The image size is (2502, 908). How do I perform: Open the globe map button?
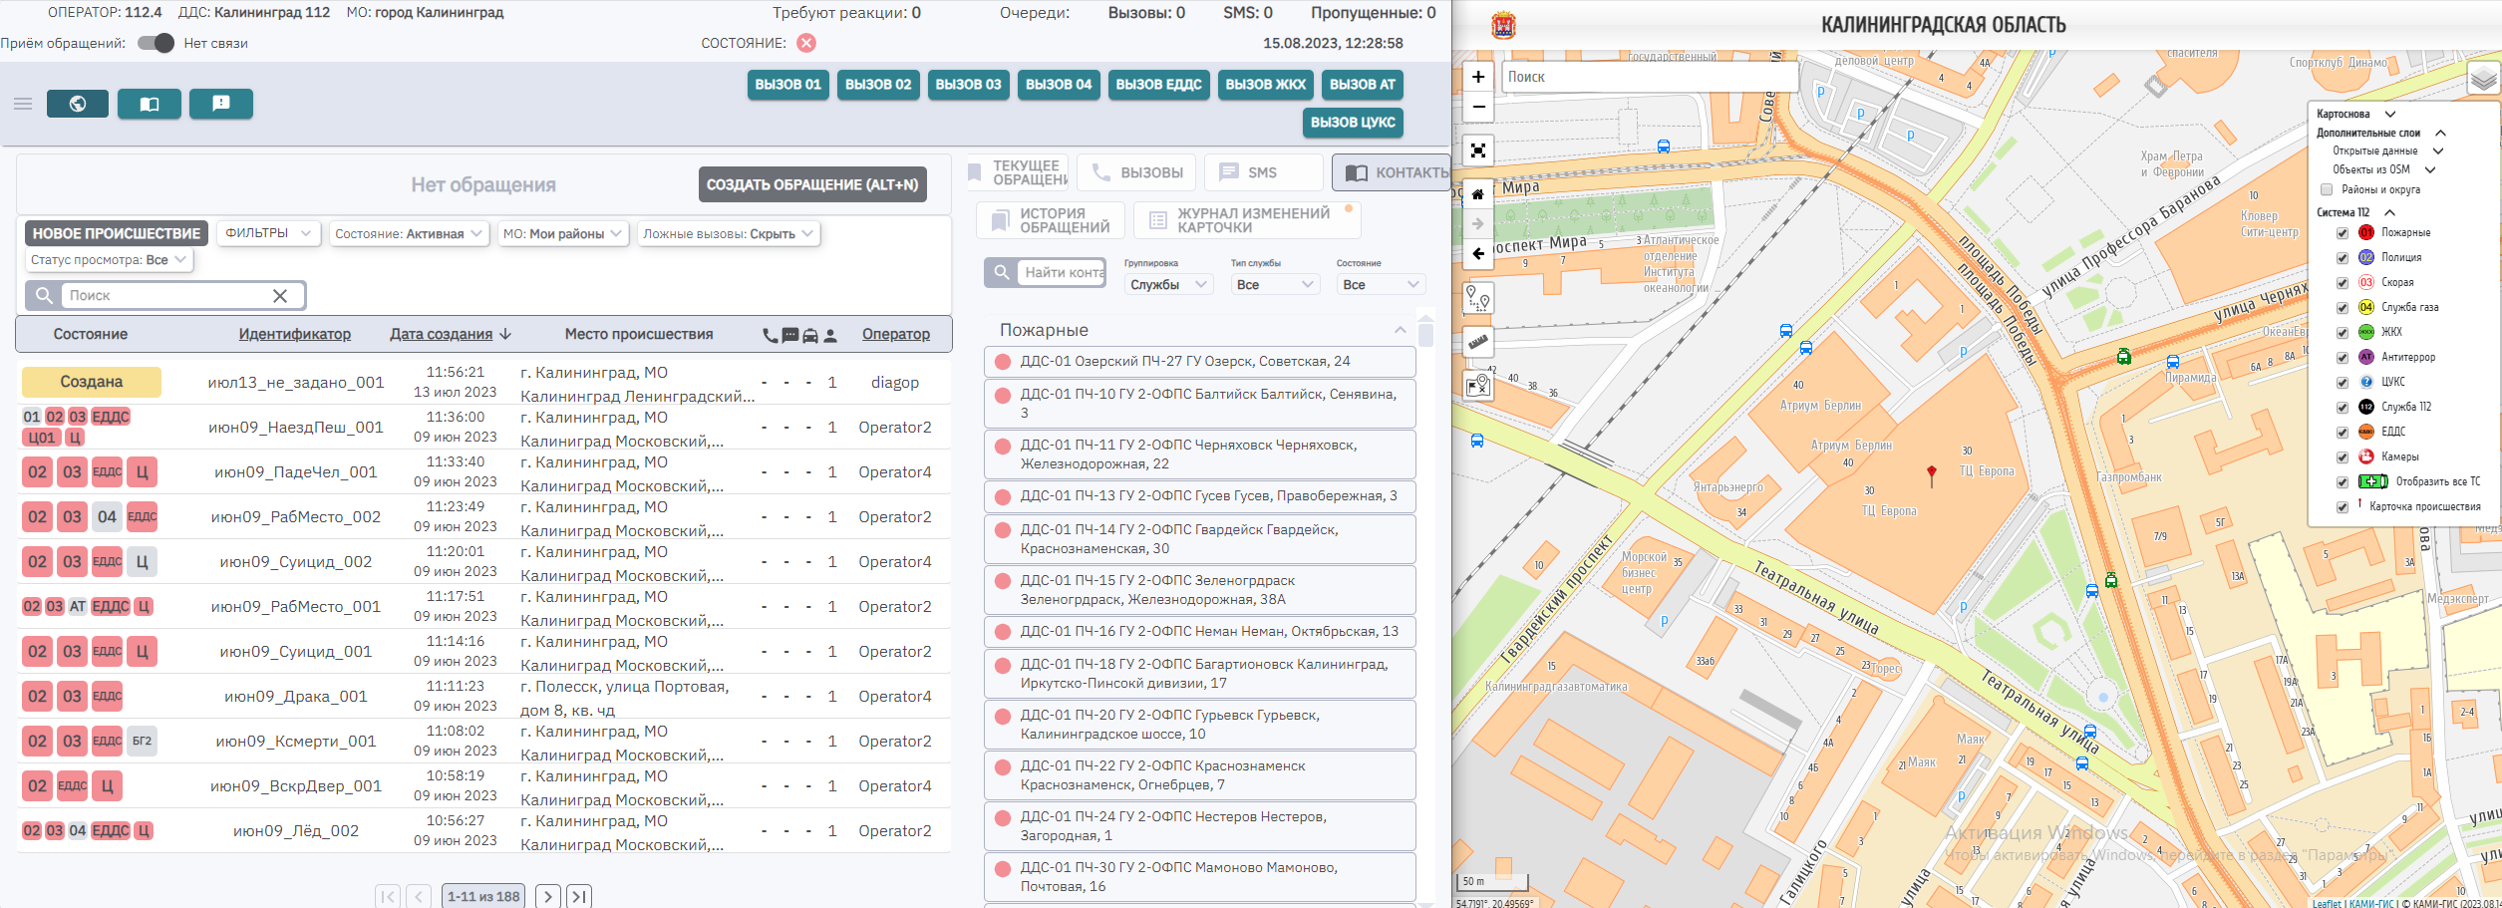pos(78,104)
